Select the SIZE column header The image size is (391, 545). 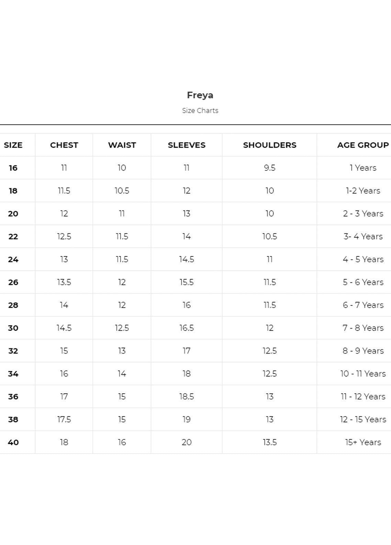13,145
